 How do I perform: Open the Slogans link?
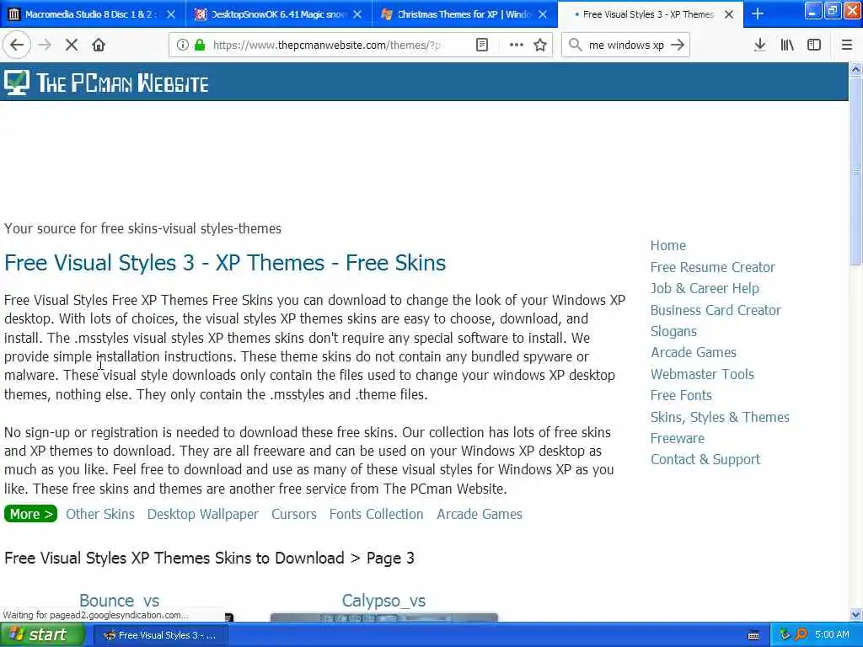[673, 331]
